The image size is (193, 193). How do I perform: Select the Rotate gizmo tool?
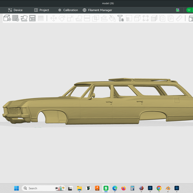[x=62, y=18]
